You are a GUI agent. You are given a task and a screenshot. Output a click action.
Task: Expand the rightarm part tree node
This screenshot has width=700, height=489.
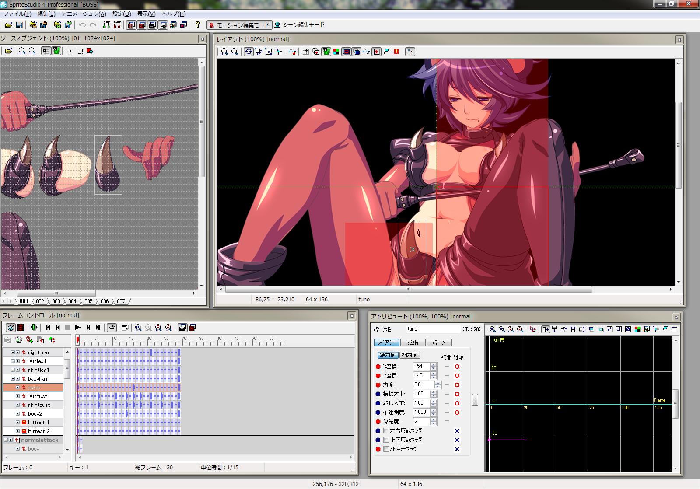click(x=13, y=353)
